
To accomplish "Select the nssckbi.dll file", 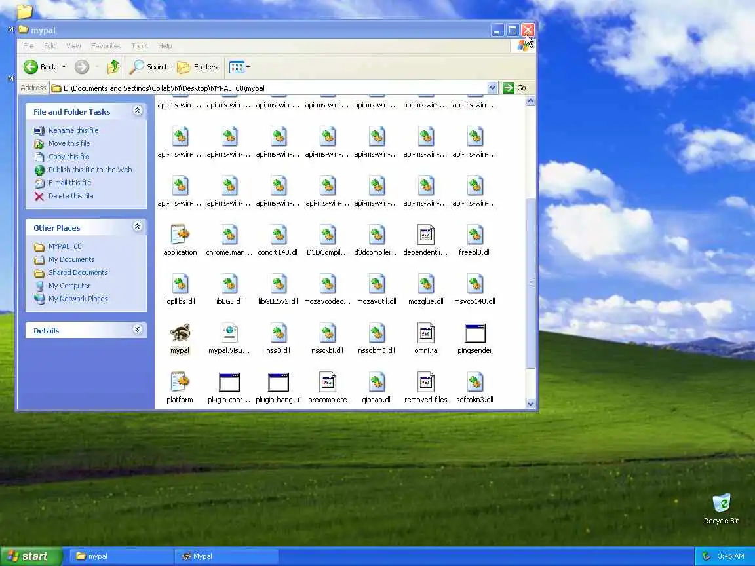I will click(328, 333).
